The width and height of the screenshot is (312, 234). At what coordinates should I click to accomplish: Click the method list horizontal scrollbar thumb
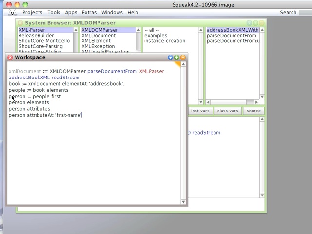[250, 102]
